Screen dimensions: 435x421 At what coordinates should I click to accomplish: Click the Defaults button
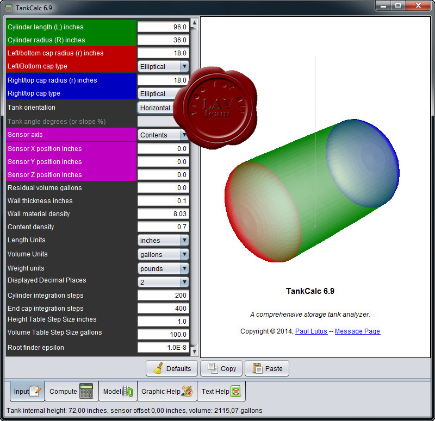pos(172,368)
